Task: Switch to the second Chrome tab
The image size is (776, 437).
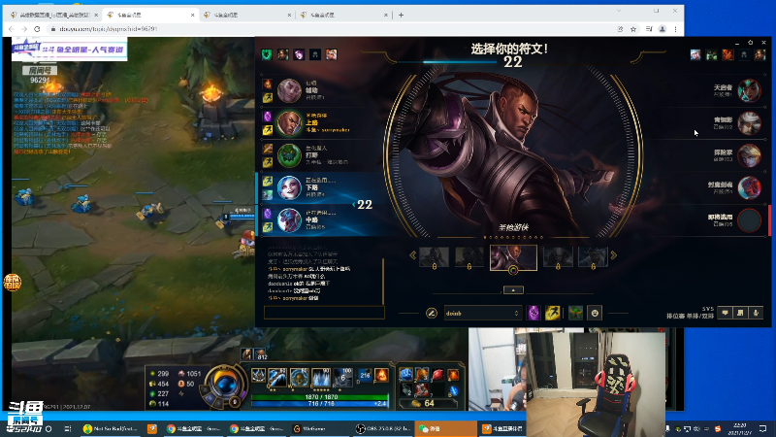Action: 151,15
